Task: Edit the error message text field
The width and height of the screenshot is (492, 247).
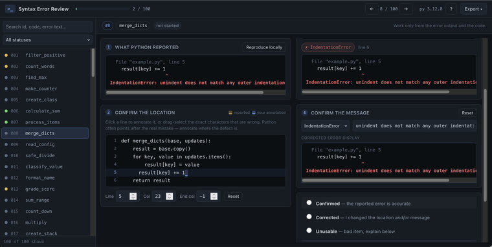Action: pos(414,125)
